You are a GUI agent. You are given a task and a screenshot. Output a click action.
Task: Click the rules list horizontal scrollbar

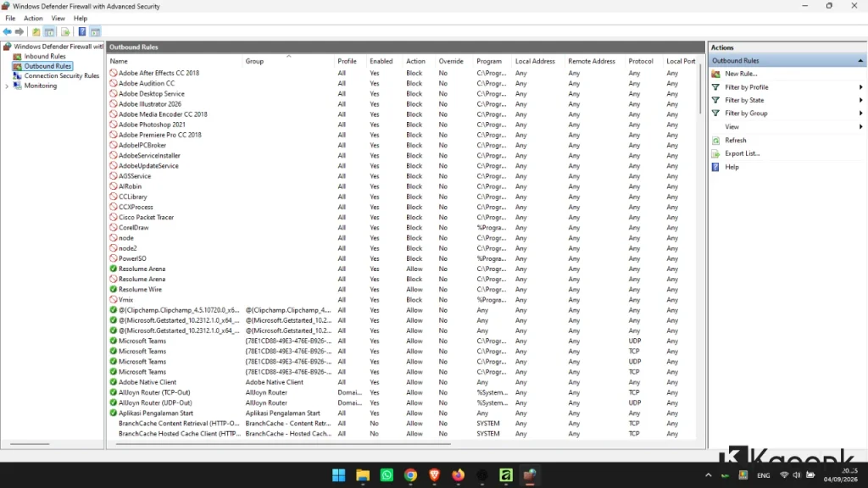point(283,444)
